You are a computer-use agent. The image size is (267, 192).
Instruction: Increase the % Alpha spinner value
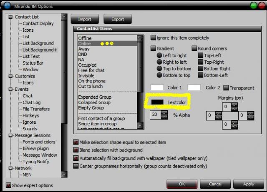pos(164,113)
